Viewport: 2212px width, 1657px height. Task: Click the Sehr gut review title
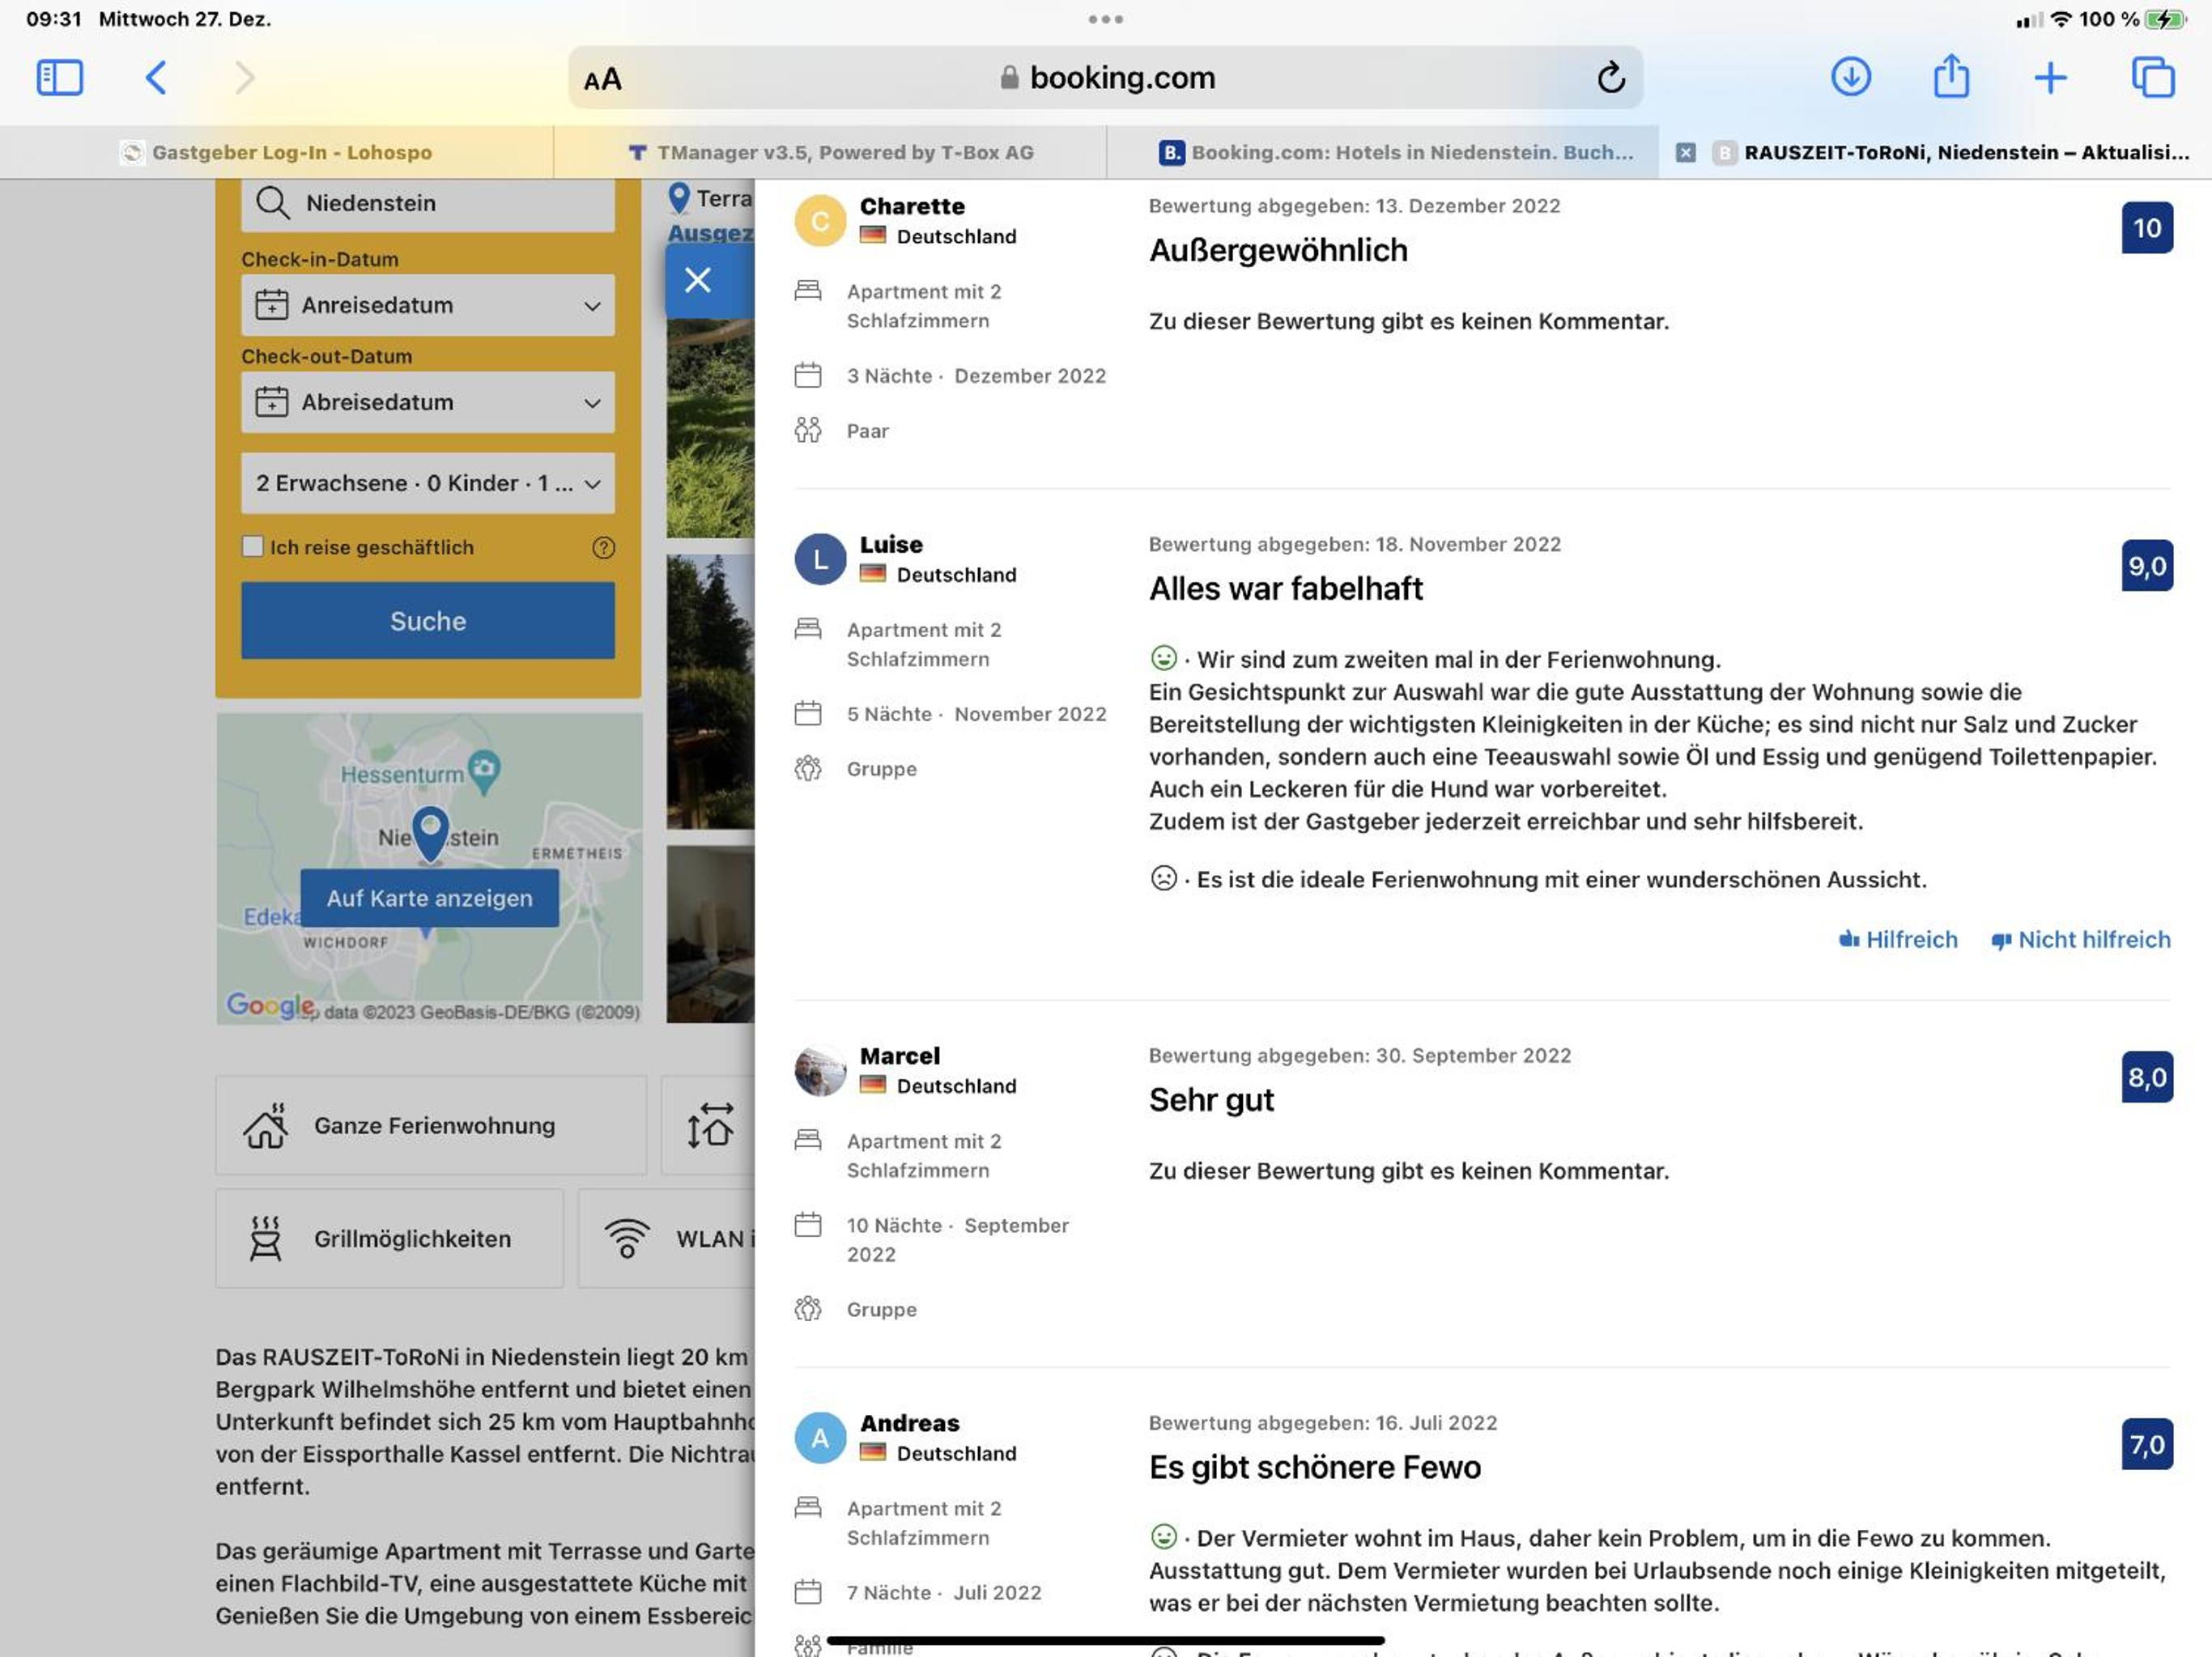tap(1211, 1100)
